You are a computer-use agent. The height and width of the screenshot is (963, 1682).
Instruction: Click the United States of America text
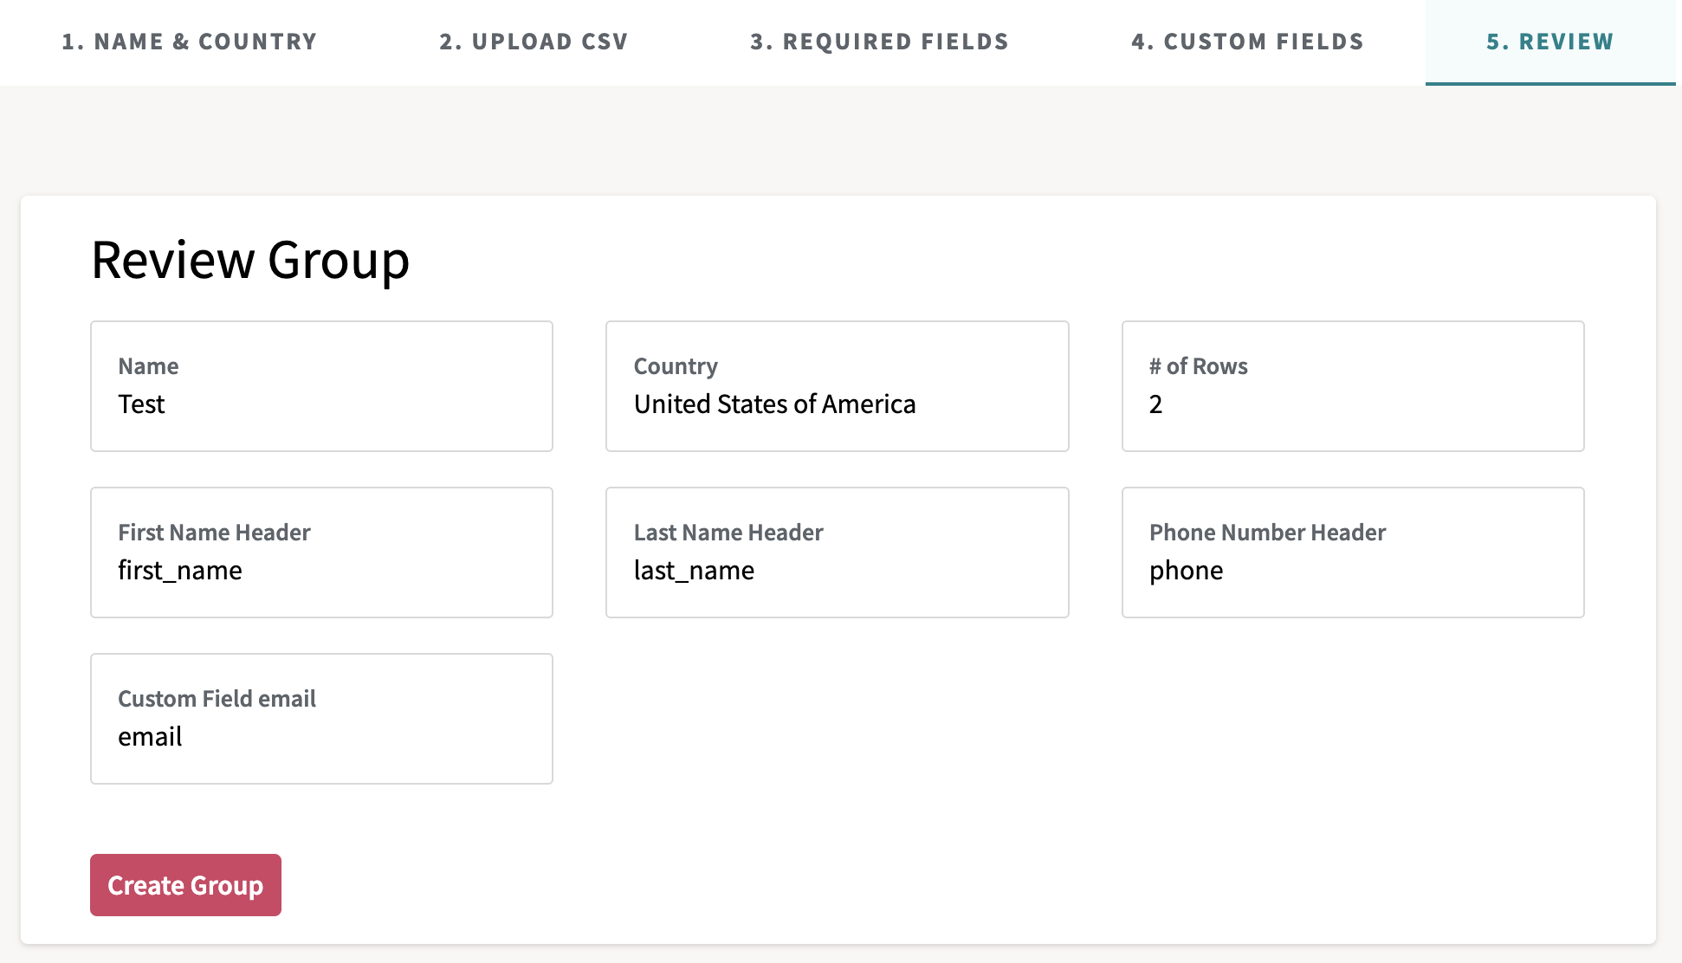[774, 404]
